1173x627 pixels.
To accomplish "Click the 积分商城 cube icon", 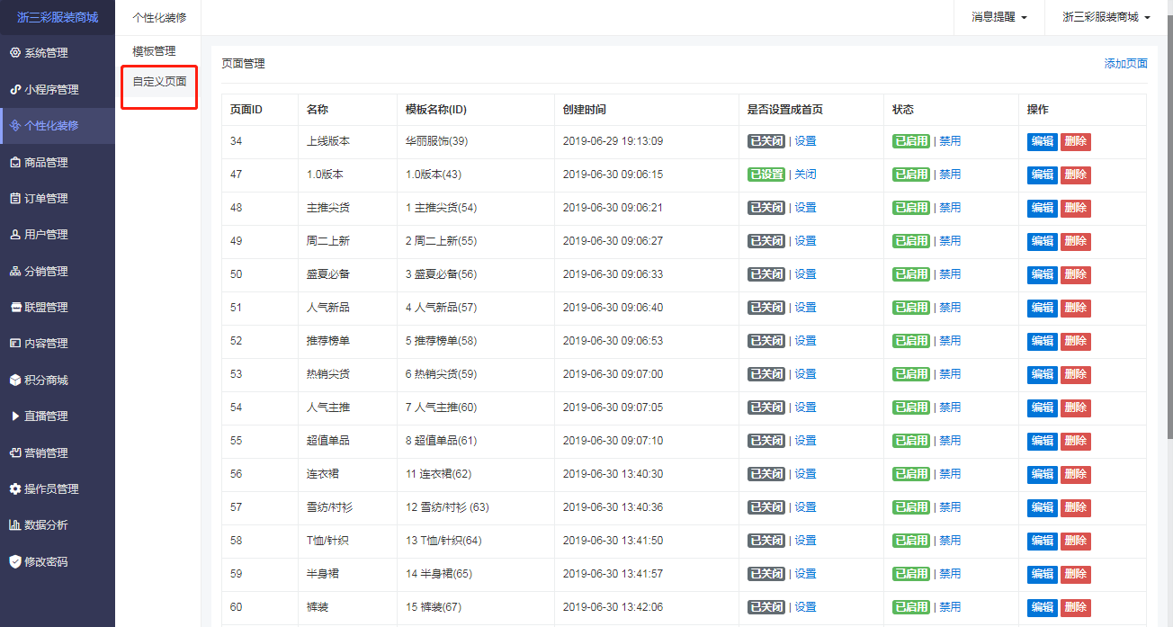I will click(x=14, y=381).
